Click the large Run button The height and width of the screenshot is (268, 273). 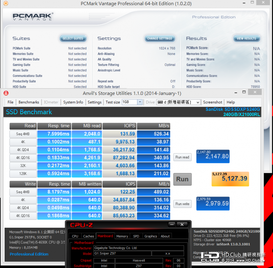182,179
